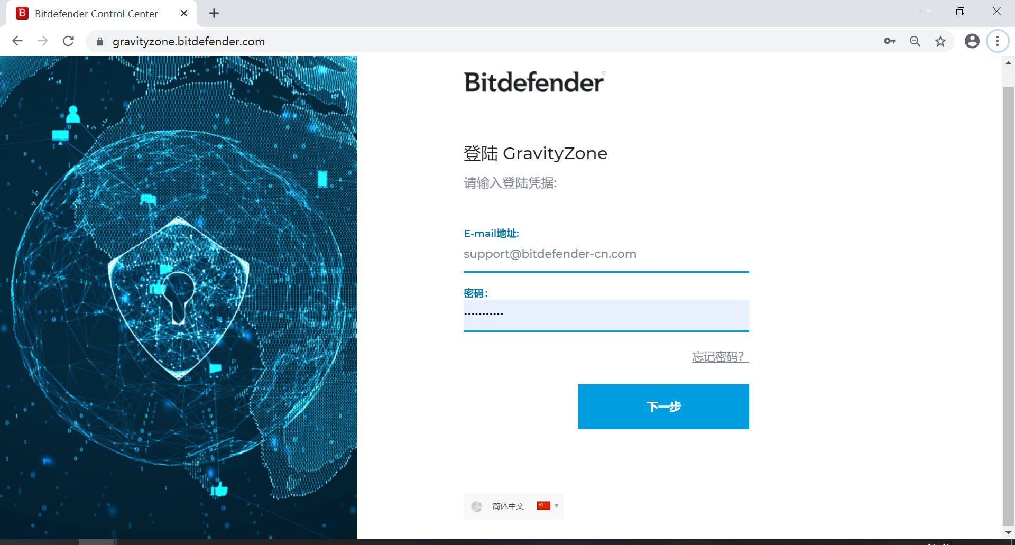Click the 登陆 GravityZone heading
The height and width of the screenshot is (545, 1015).
[x=536, y=153]
